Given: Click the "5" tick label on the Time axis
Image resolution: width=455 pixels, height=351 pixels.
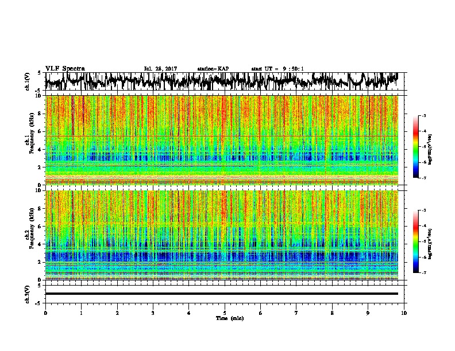Looking at the screenshot, I should click(x=225, y=313).
